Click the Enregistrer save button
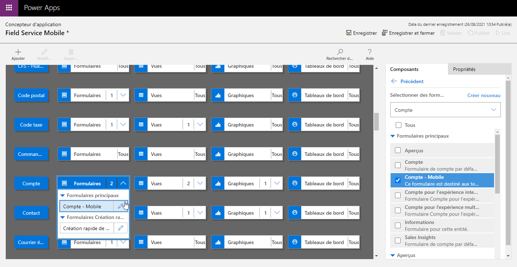This screenshot has height=267, width=517. 361,33
